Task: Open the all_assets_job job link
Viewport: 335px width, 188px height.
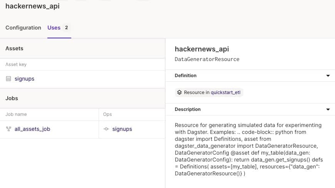Action: pyautogui.click(x=32, y=129)
